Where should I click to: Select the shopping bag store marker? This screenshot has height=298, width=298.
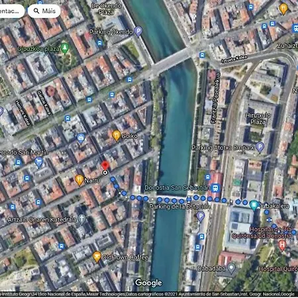click(81, 138)
